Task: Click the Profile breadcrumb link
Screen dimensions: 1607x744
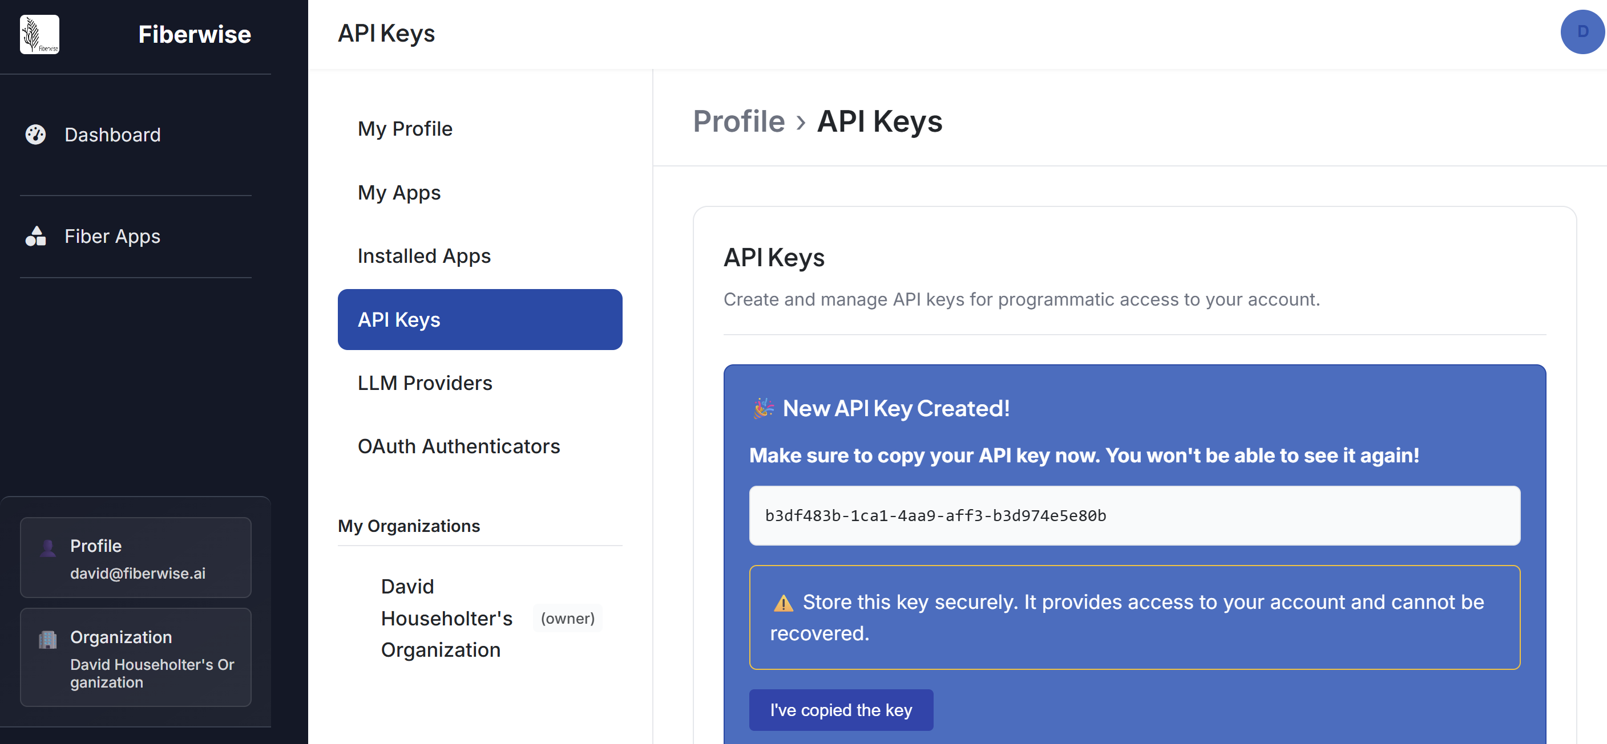Action: (738, 121)
